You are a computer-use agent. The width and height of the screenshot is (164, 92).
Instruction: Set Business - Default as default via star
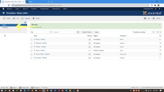pyautogui.click(x=89, y=43)
